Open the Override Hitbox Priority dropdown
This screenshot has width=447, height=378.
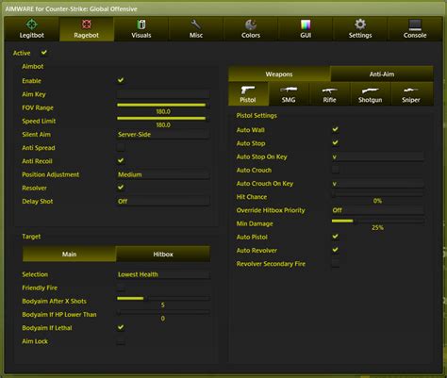pos(378,210)
